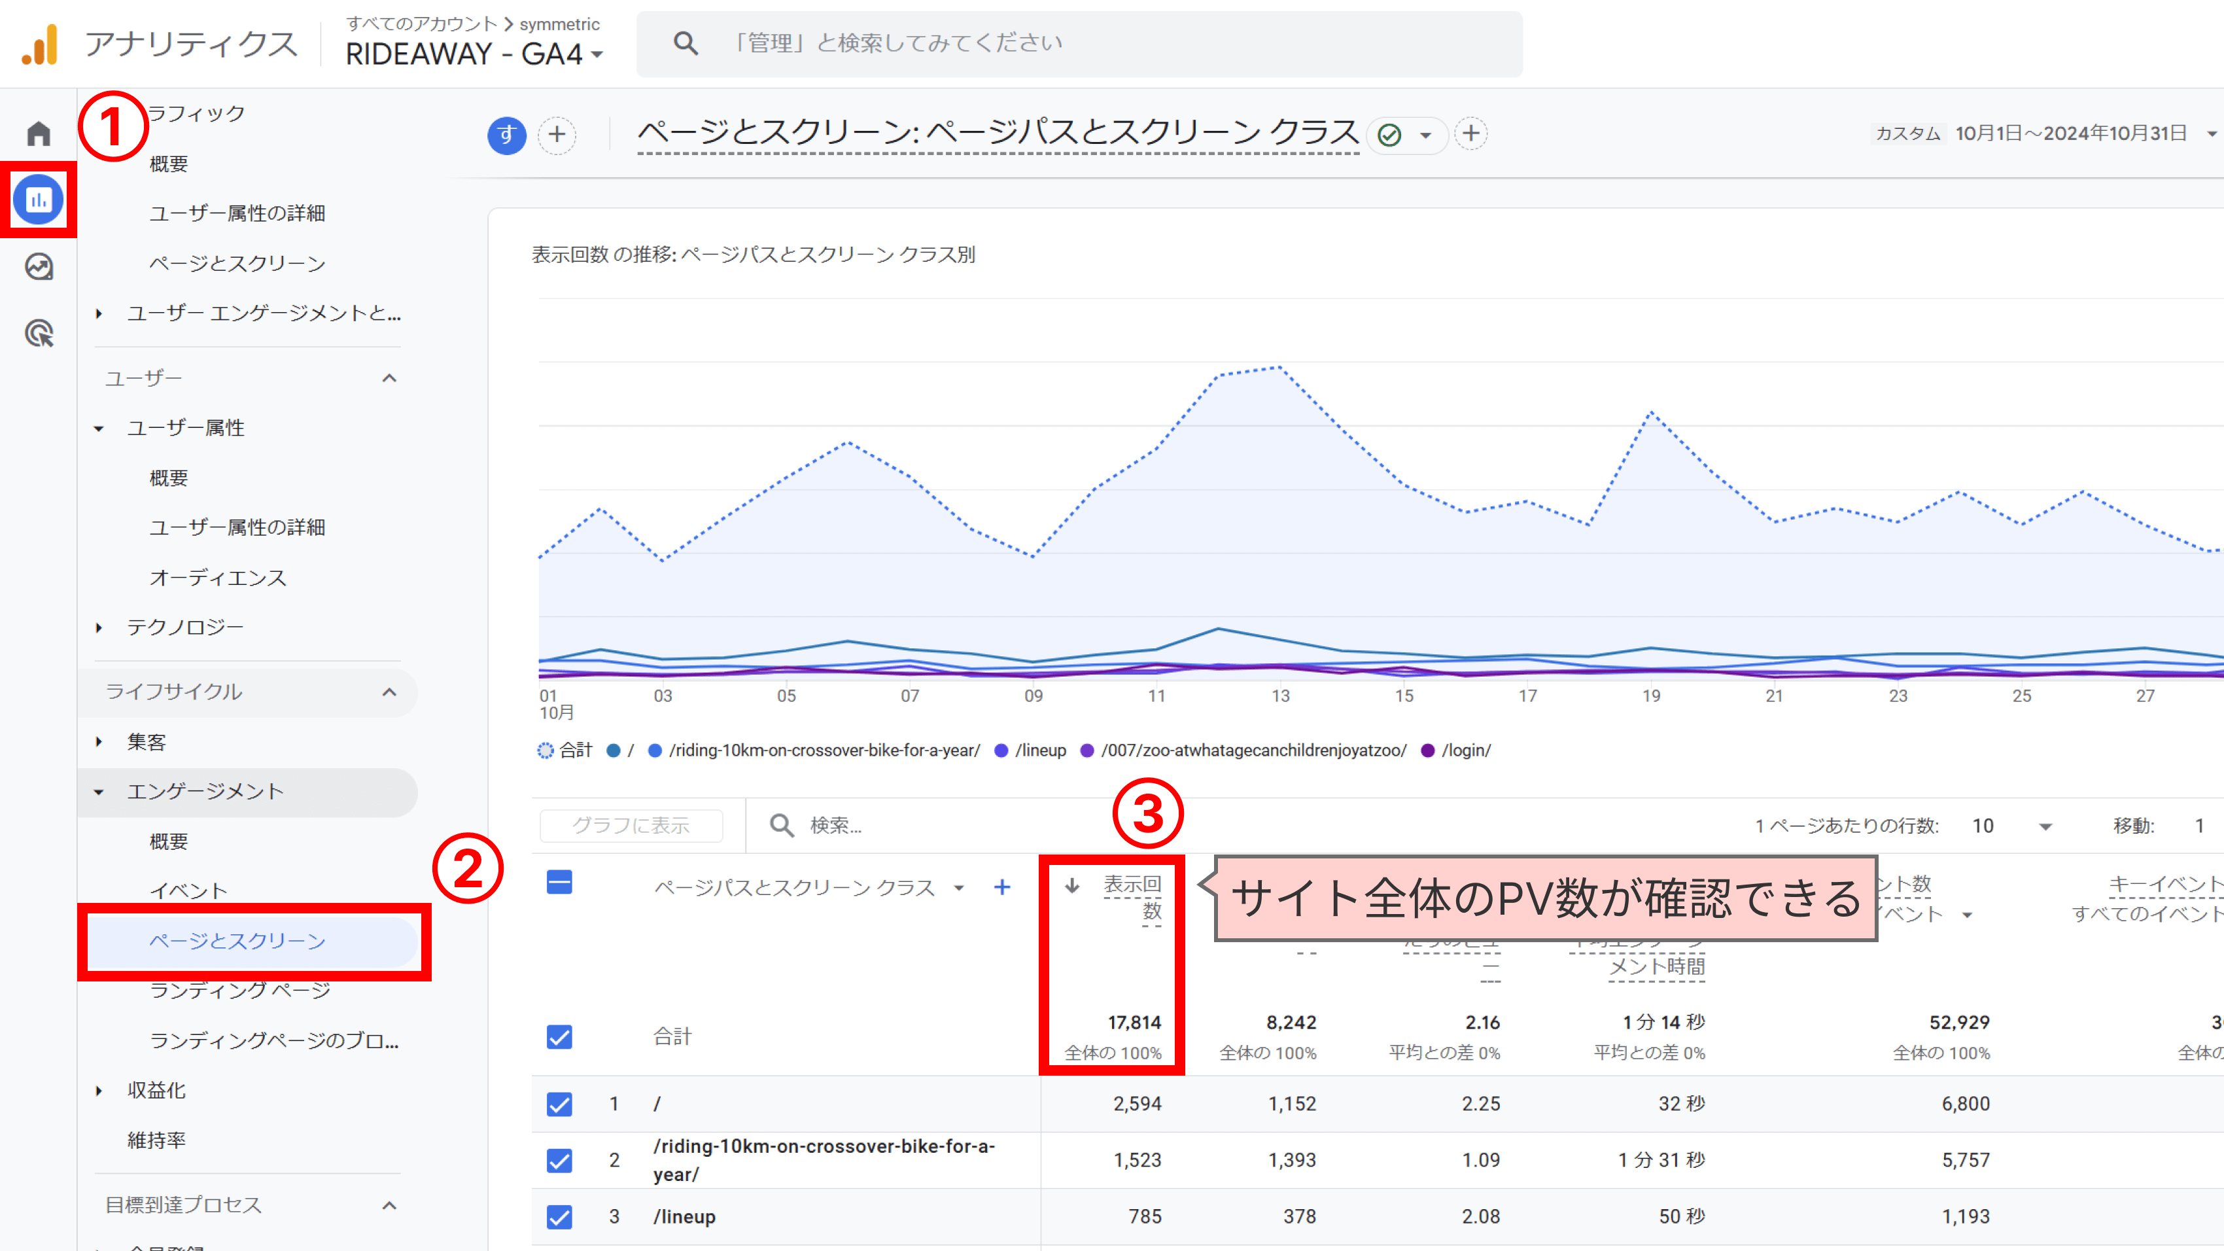Click the 移動 page number field
This screenshot has height=1251, width=2224.
tap(2200, 826)
